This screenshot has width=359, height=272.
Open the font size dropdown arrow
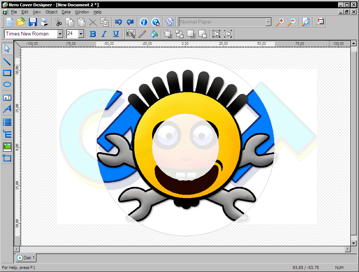pyautogui.click(x=81, y=34)
